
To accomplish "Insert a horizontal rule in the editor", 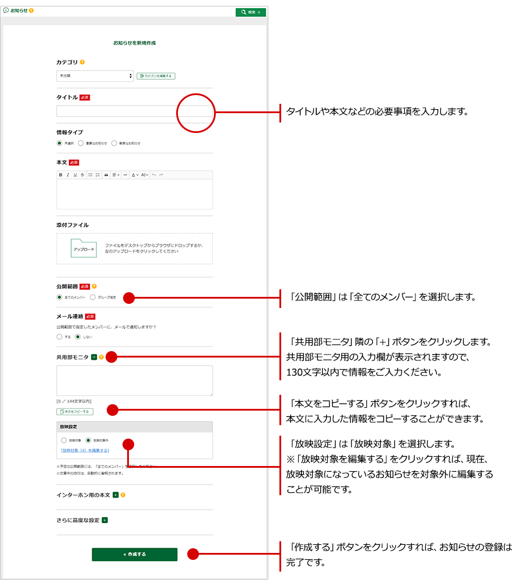I will pyautogui.click(x=125, y=175).
